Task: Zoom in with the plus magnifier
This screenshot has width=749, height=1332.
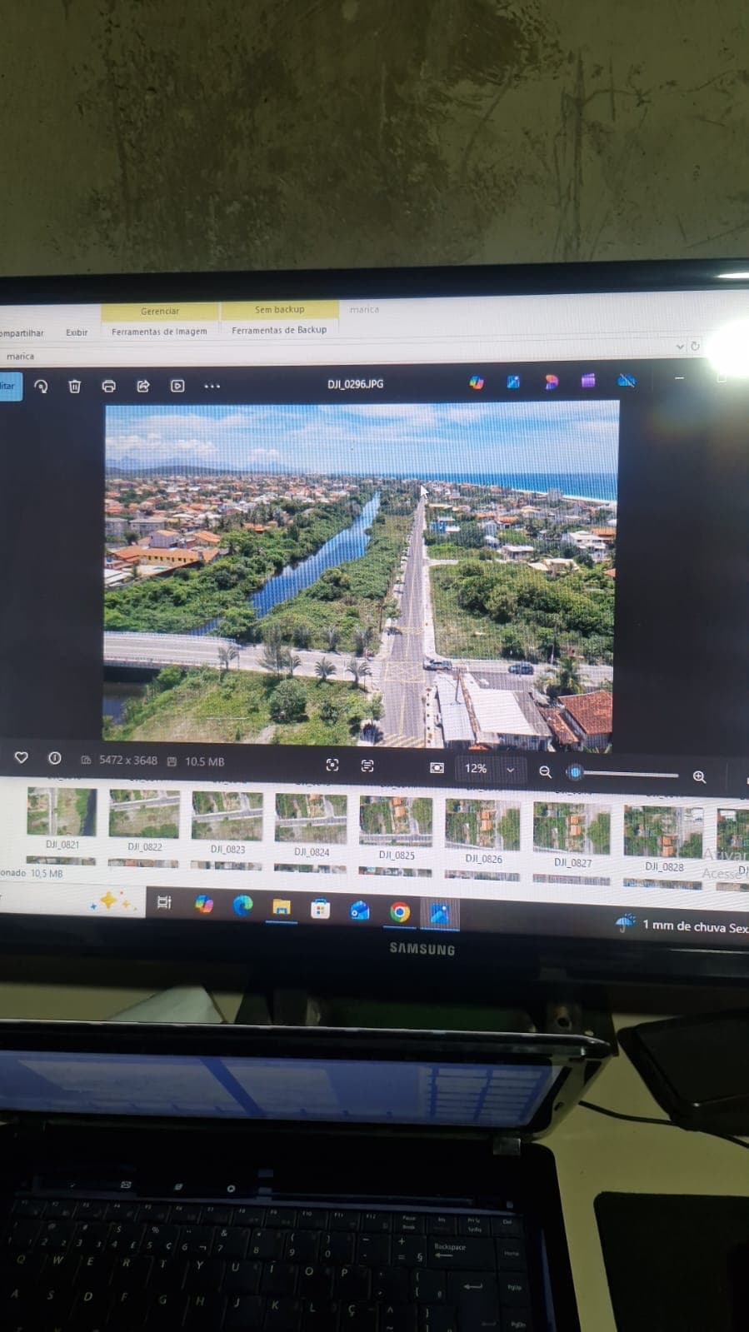Action: [699, 776]
